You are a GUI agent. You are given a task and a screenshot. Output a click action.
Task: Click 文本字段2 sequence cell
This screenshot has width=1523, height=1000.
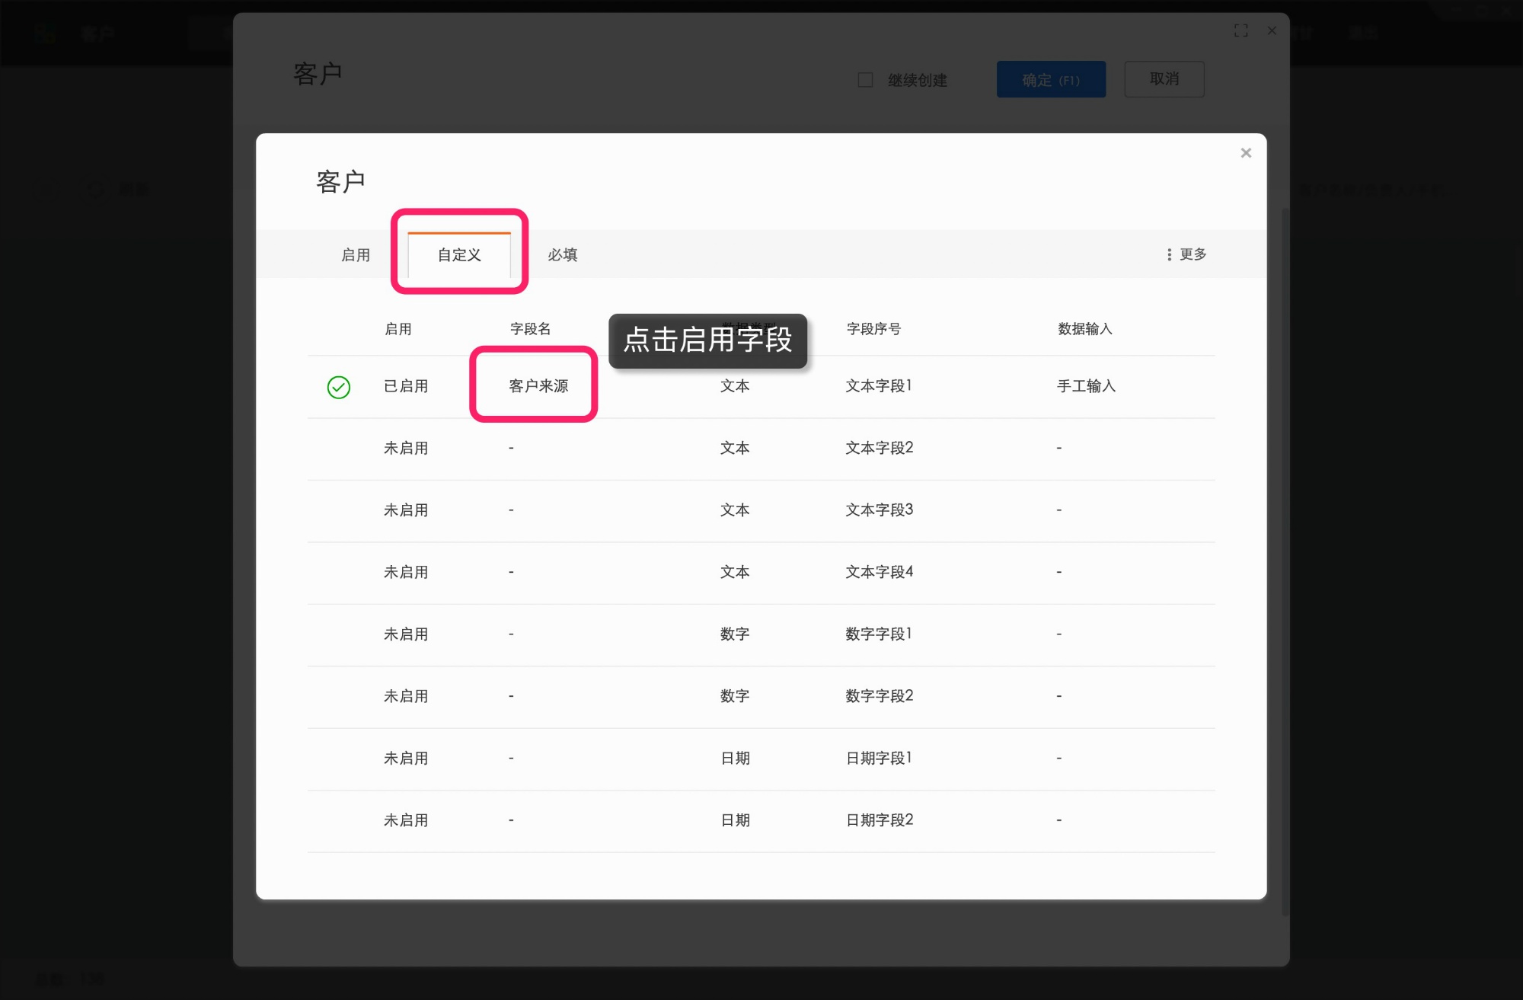click(x=880, y=448)
